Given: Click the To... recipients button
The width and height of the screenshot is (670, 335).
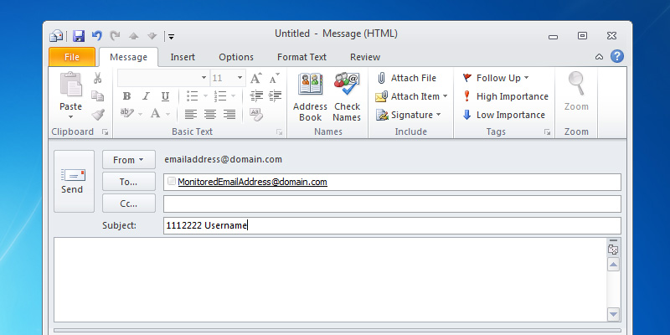Looking at the screenshot, I should point(128,182).
